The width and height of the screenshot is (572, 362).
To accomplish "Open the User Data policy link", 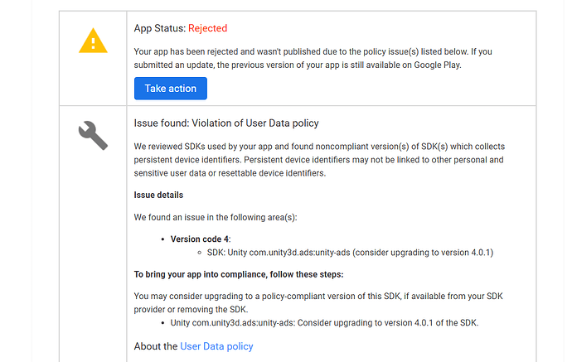I will 216,346.
